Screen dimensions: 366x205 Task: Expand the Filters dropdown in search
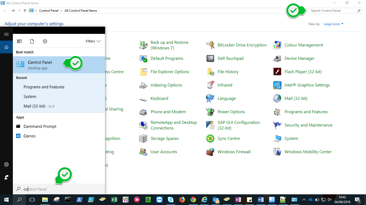93,41
